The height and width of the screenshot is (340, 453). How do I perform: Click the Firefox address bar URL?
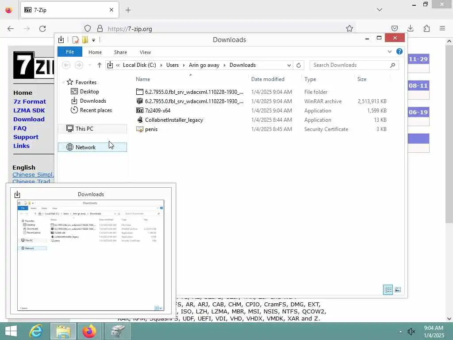click(130, 29)
